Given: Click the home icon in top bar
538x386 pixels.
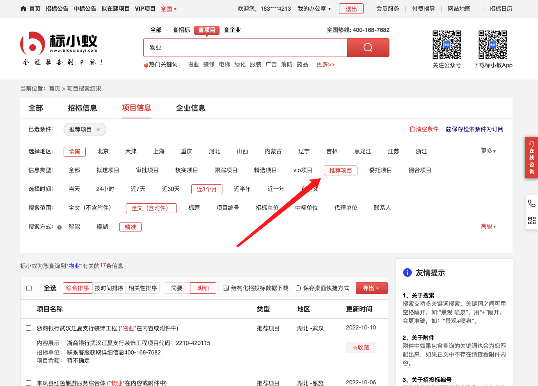Looking at the screenshot, I should point(23,9).
